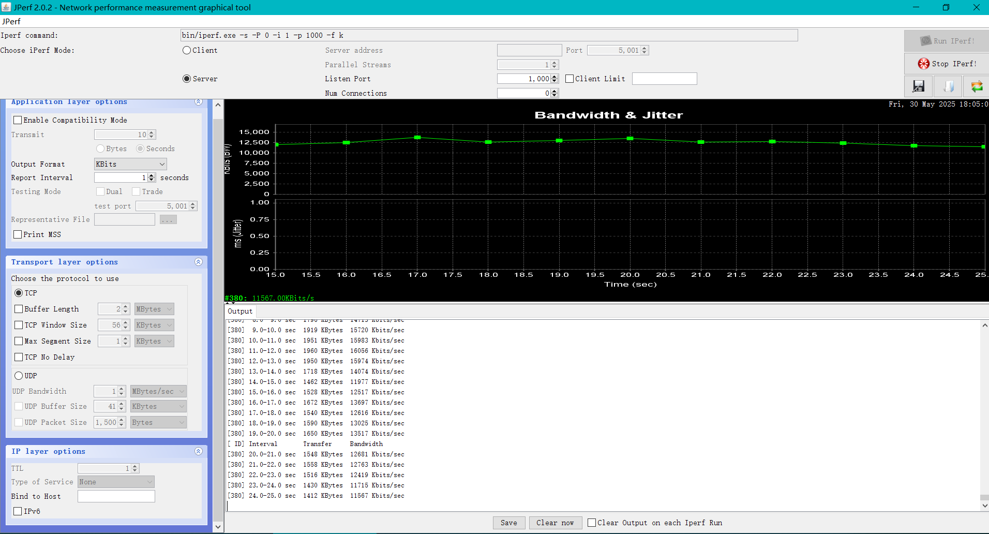Click the graph data point at 20.0 seconds
Image resolution: width=989 pixels, height=534 pixels.
pyautogui.click(x=630, y=138)
